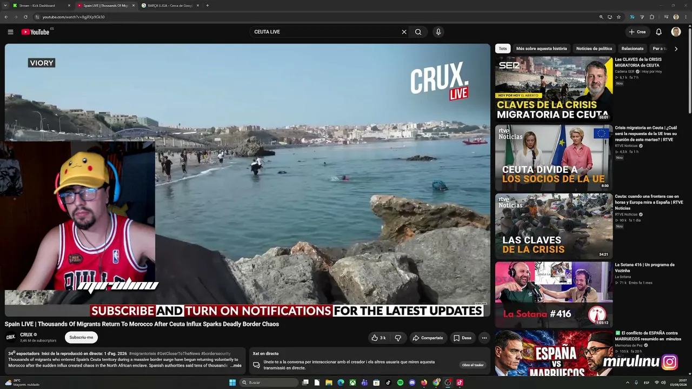Image resolution: width=692 pixels, height=389 pixels.
Task: Open the YouTube notifications bell
Action: point(658,32)
